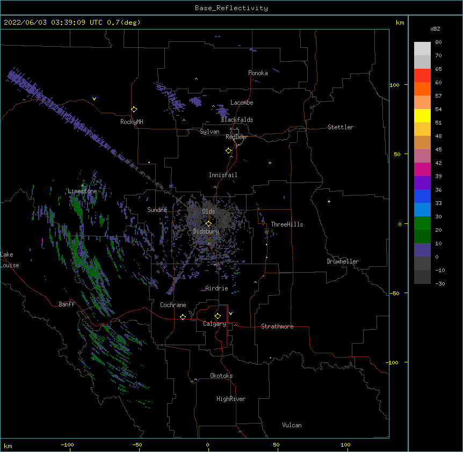Click the km unit label at top right
The height and width of the screenshot is (452, 463).
click(x=400, y=23)
